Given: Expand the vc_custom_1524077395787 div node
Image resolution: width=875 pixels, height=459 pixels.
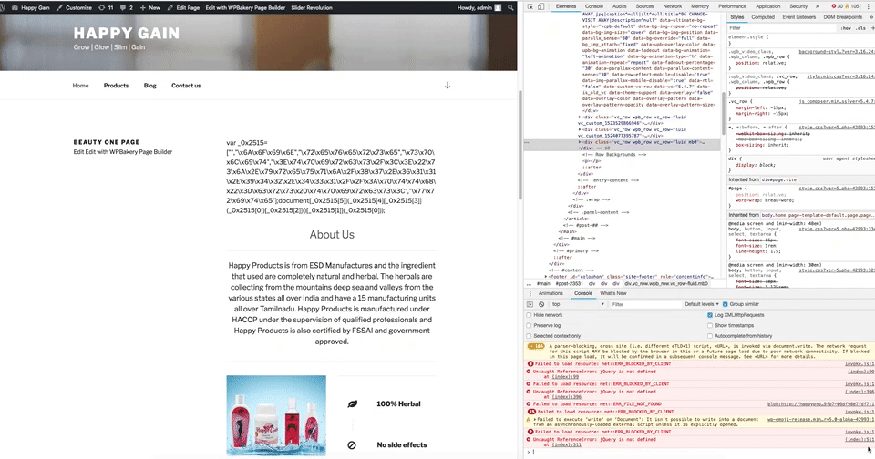Looking at the screenshot, I should tap(580, 129).
